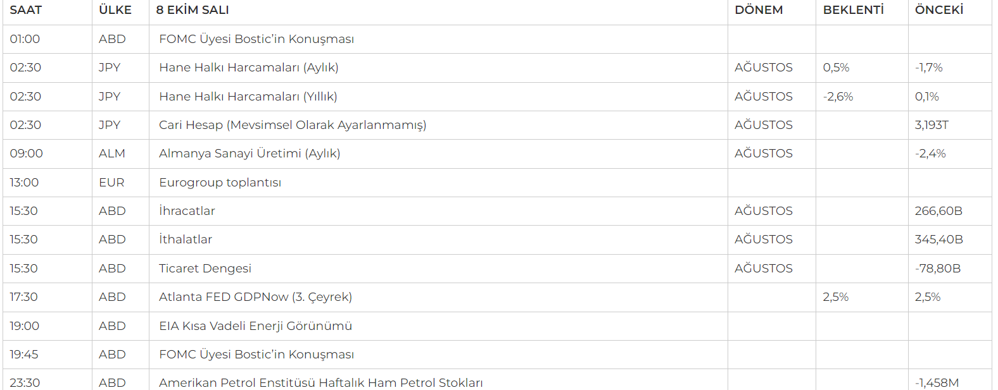This screenshot has height=390, width=998.
Task: Select Hane Halkı Harcamaları (Yıllık) row
Action: 248,97
